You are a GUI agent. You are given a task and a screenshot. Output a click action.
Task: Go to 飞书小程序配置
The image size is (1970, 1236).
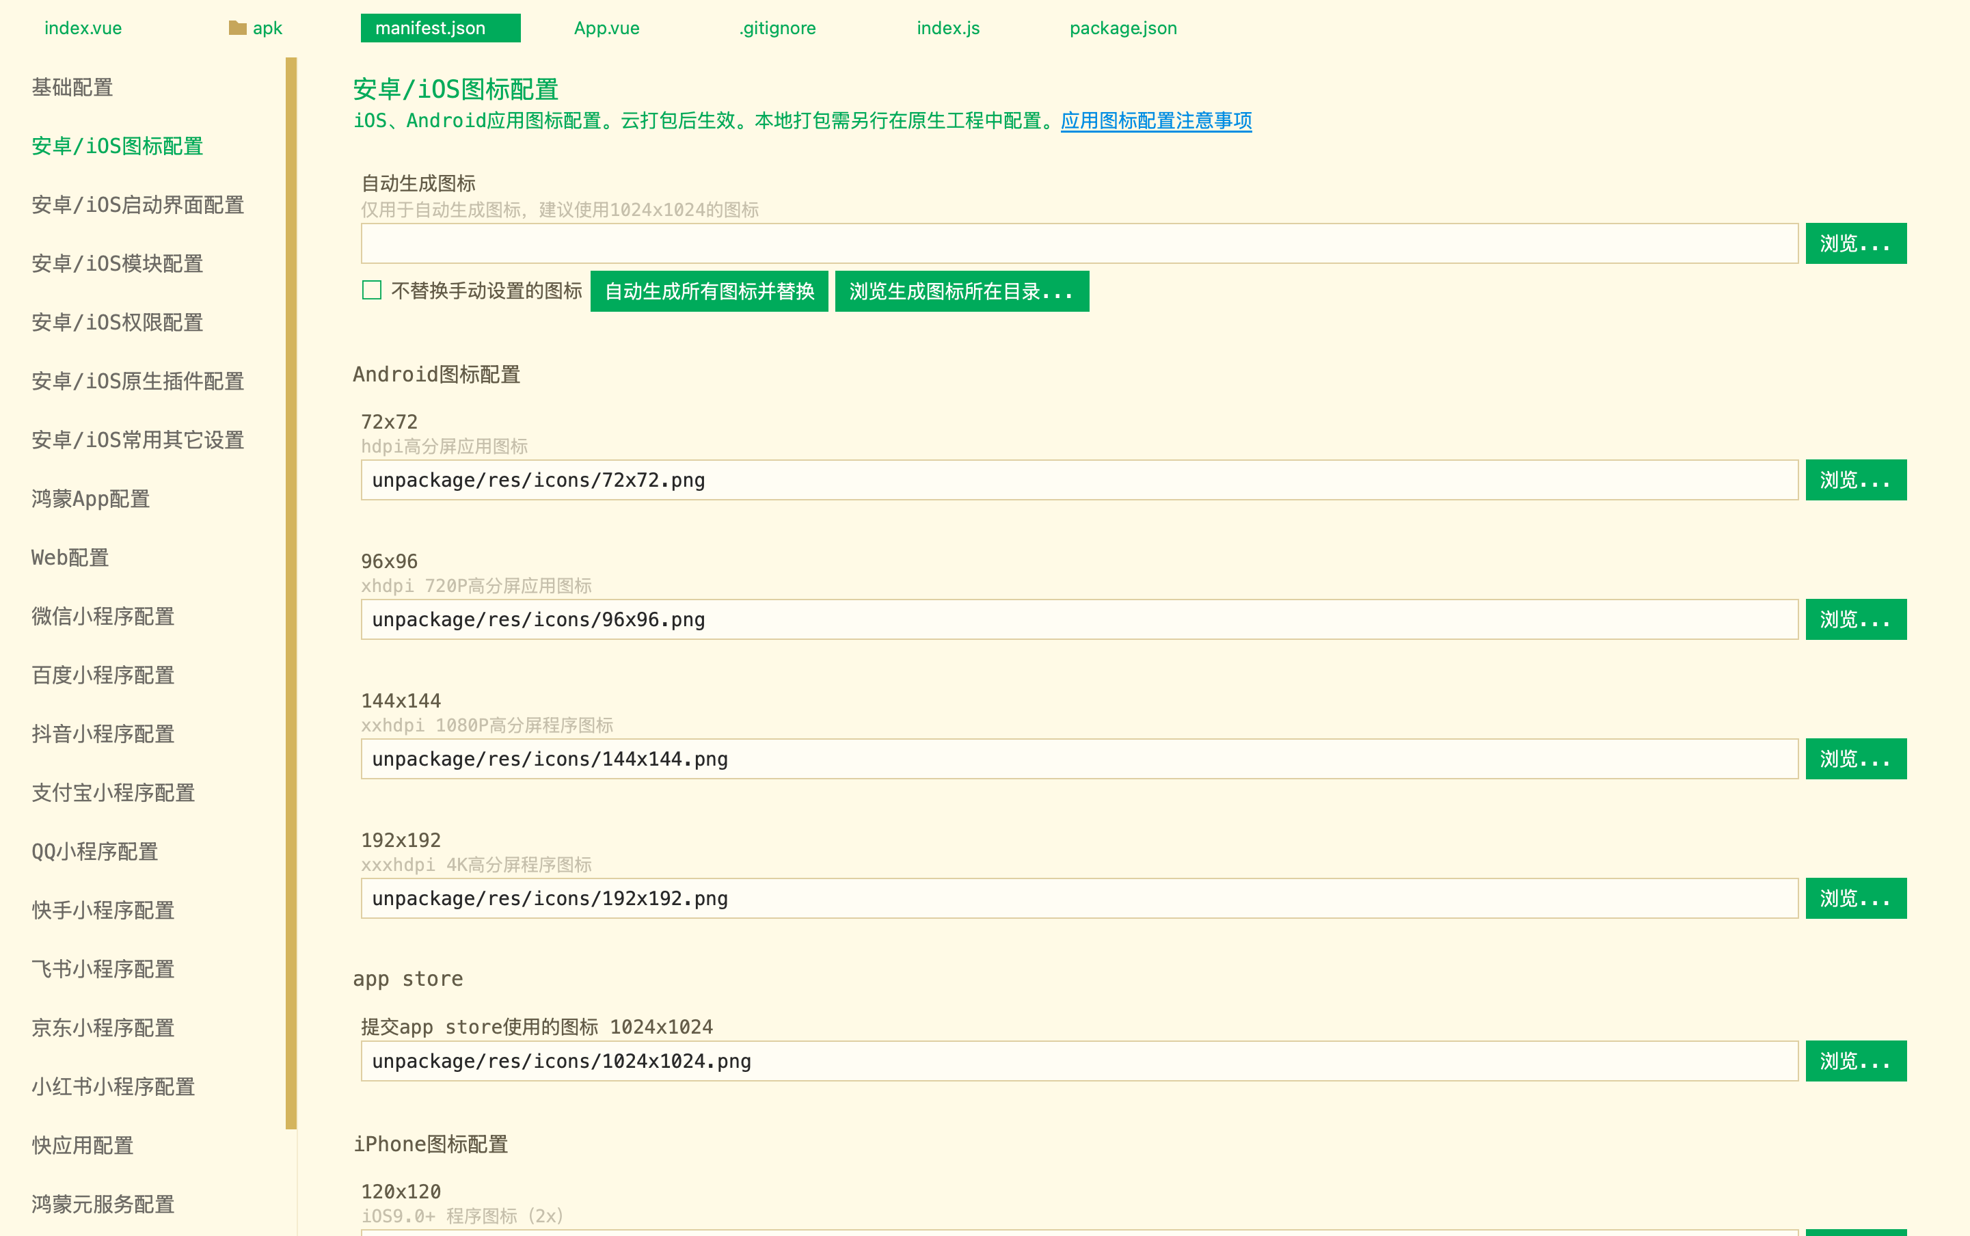(103, 969)
